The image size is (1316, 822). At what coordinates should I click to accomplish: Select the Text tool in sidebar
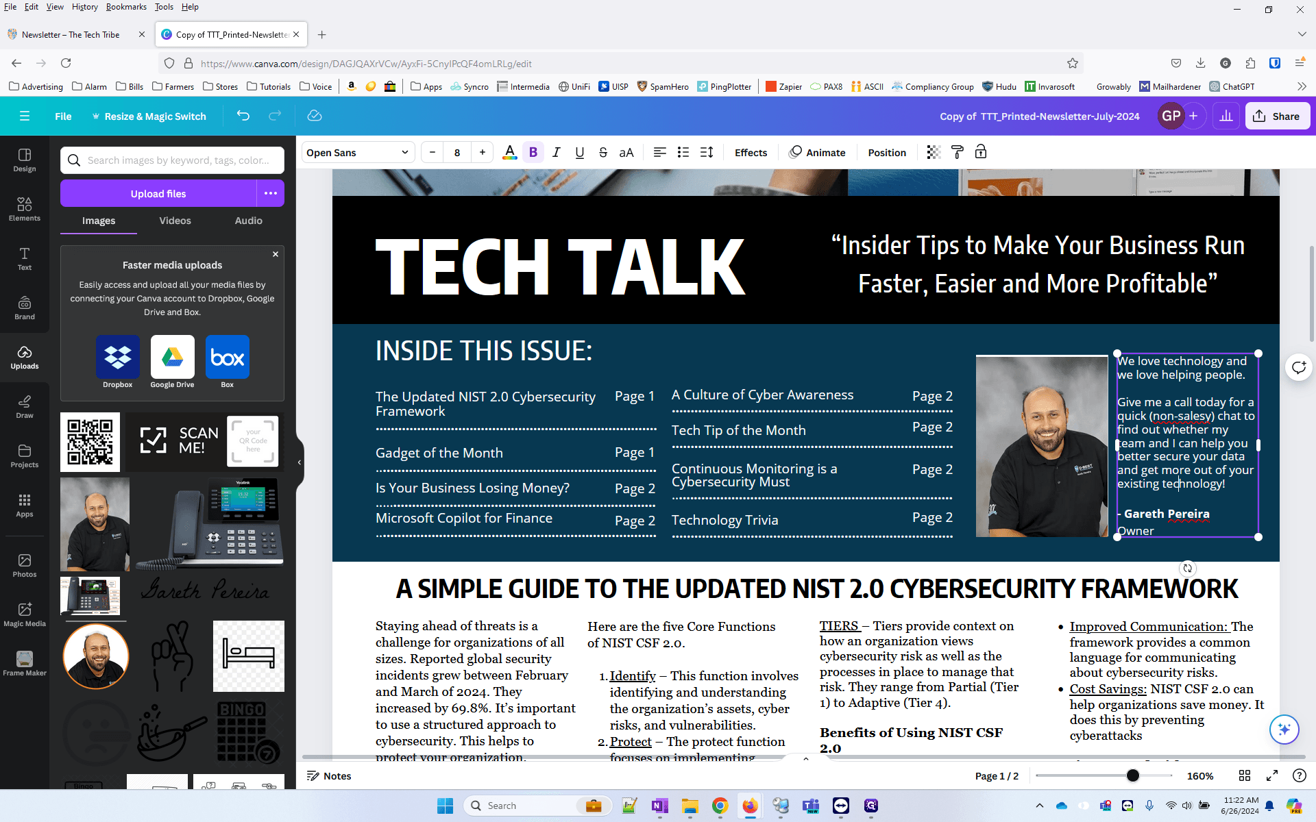[25, 259]
